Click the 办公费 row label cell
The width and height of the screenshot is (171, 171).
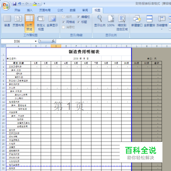coord(18,88)
